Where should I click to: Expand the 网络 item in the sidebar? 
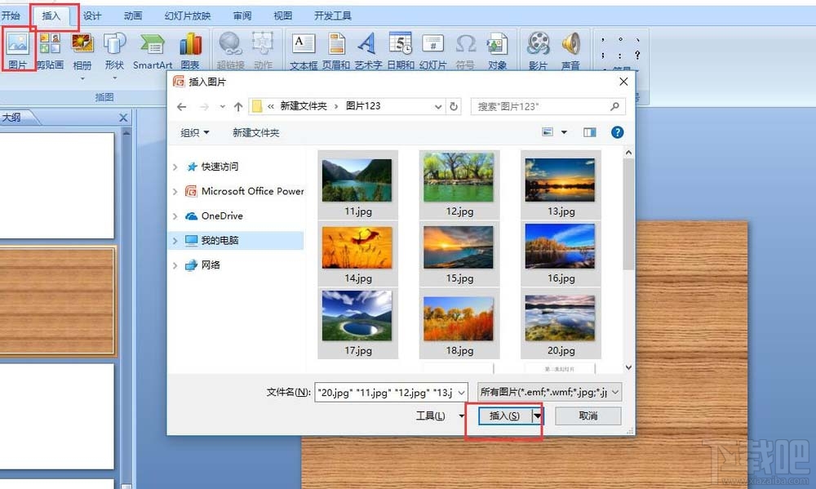click(x=175, y=265)
